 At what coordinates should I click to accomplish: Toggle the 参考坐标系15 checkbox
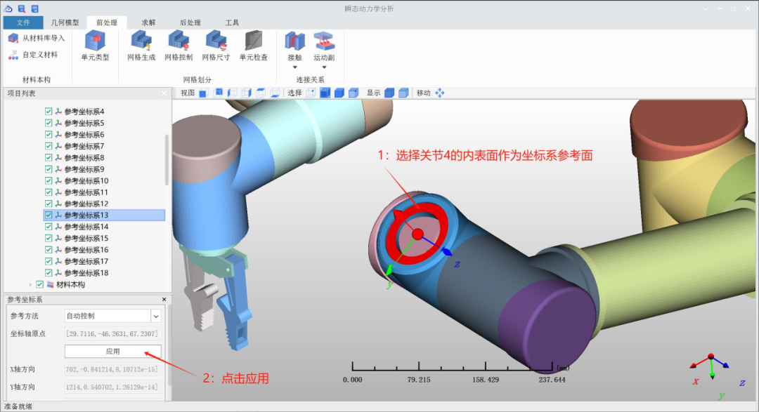pos(48,239)
